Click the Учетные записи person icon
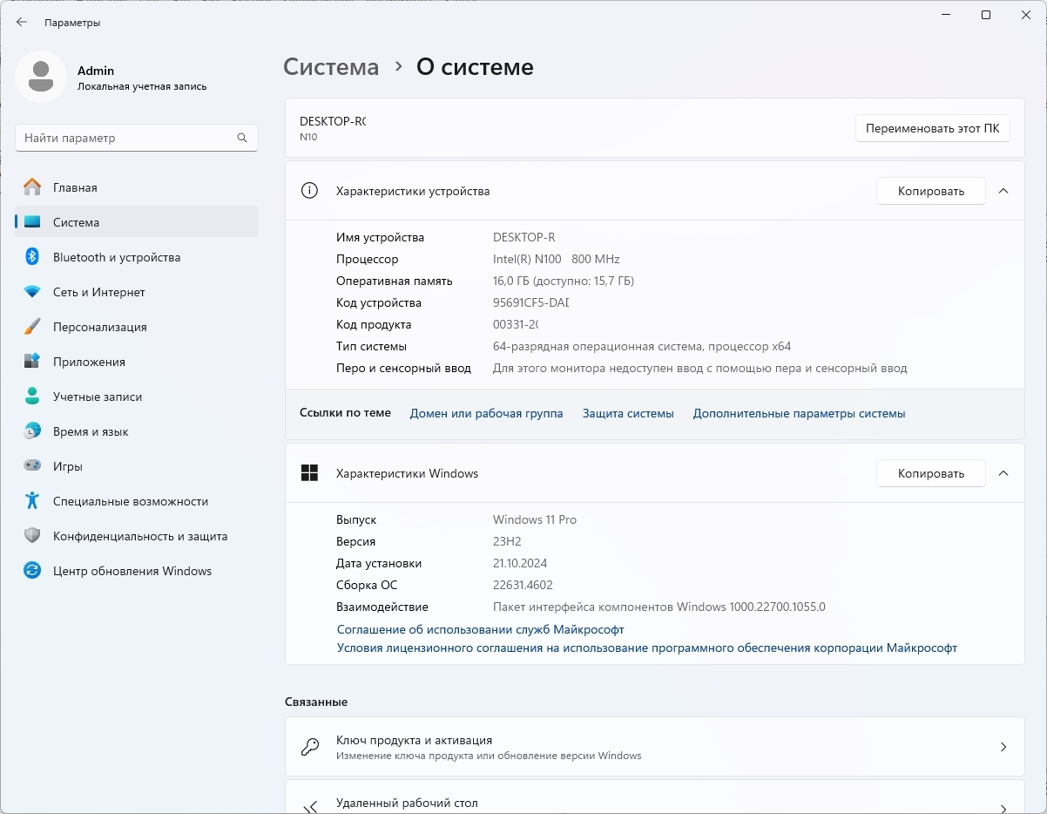This screenshot has height=814, width=1047. point(32,397)
